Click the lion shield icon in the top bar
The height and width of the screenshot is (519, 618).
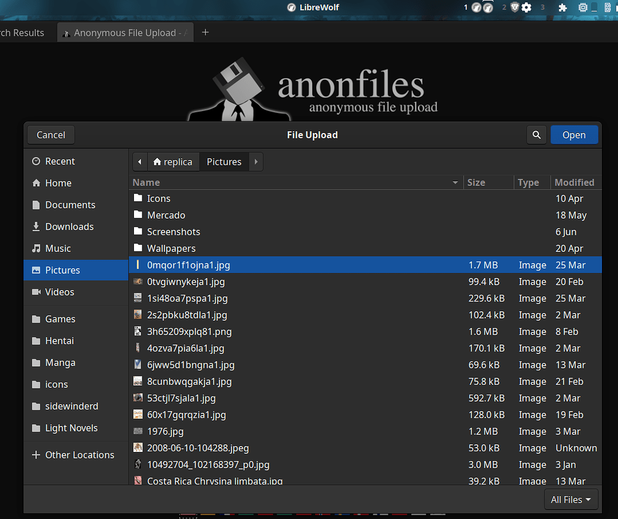[x=515, y=8]
